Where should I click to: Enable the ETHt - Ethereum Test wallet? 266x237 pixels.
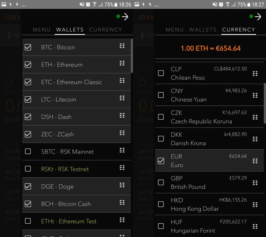(28, 221)
